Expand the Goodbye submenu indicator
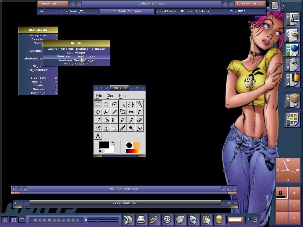Viewport: 303px width, 227px height. coord(56,93)
